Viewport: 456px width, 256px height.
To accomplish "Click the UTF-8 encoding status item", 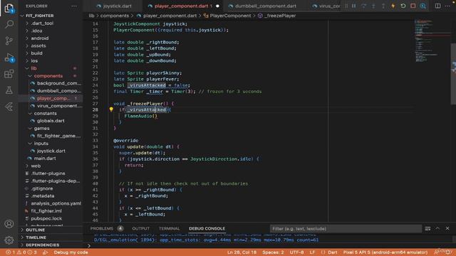I will click(x=296, y=252).
